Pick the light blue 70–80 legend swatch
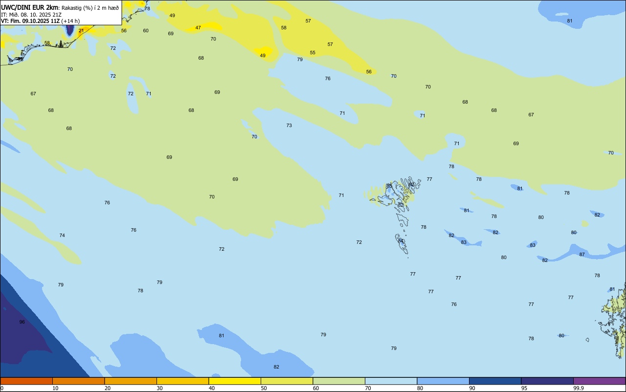626x392 pixels. tap(391, 381)
